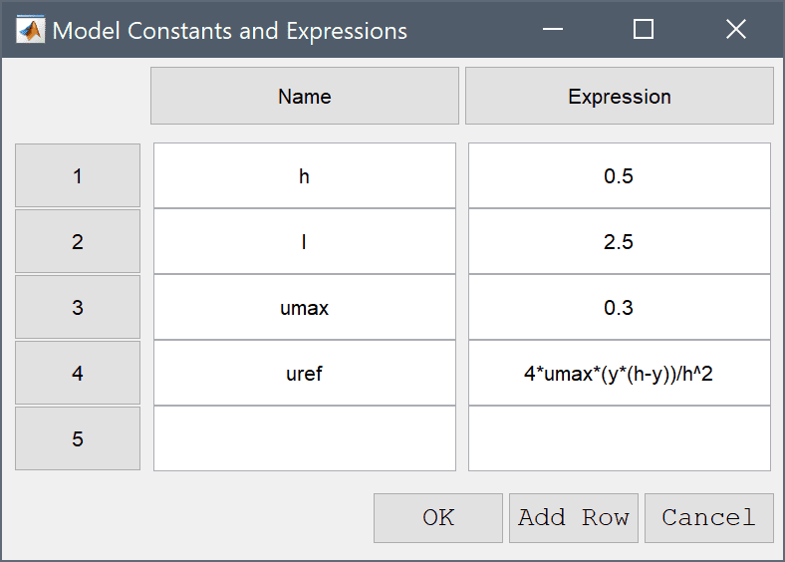Maximize the Model Constants window

(x=643, y=29)
